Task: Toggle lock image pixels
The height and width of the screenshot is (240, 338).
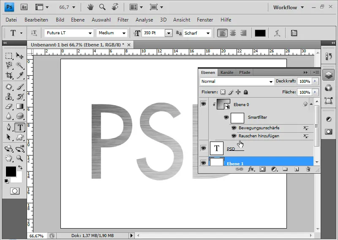Action: [x=230, y=92]
